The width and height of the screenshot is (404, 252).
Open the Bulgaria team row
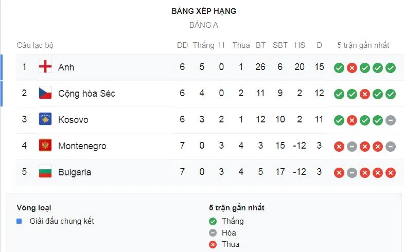click(x=74, y=172)
